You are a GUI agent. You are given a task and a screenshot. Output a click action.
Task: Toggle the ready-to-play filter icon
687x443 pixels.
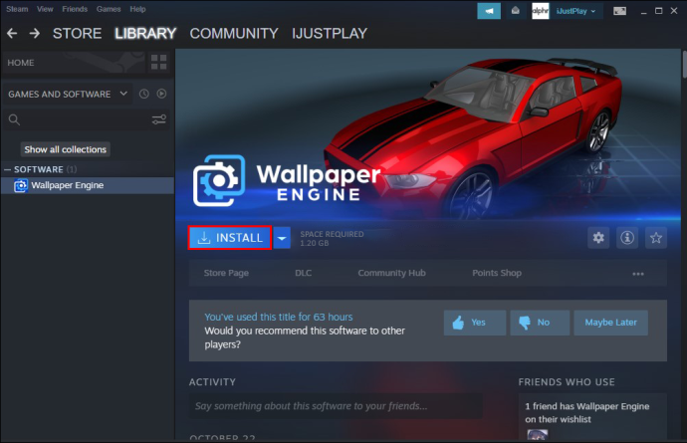[161, 94]
